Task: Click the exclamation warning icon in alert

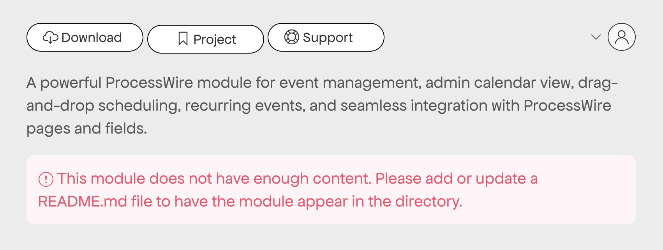Action: 46,179
